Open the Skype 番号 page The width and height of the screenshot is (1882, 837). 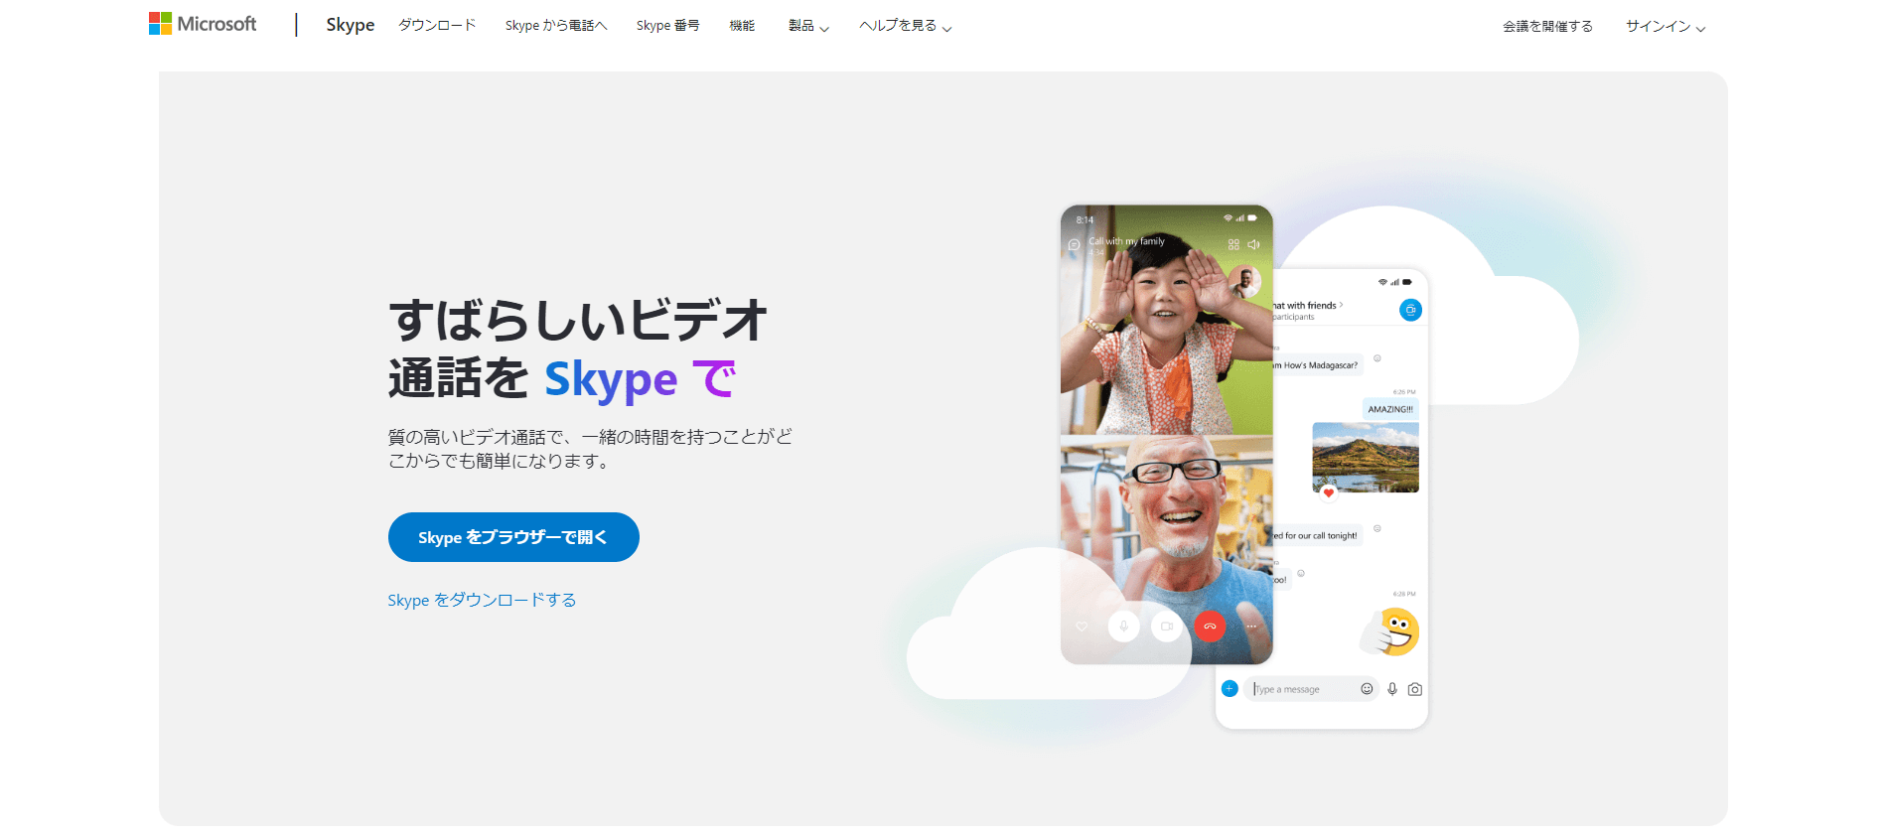667,25
